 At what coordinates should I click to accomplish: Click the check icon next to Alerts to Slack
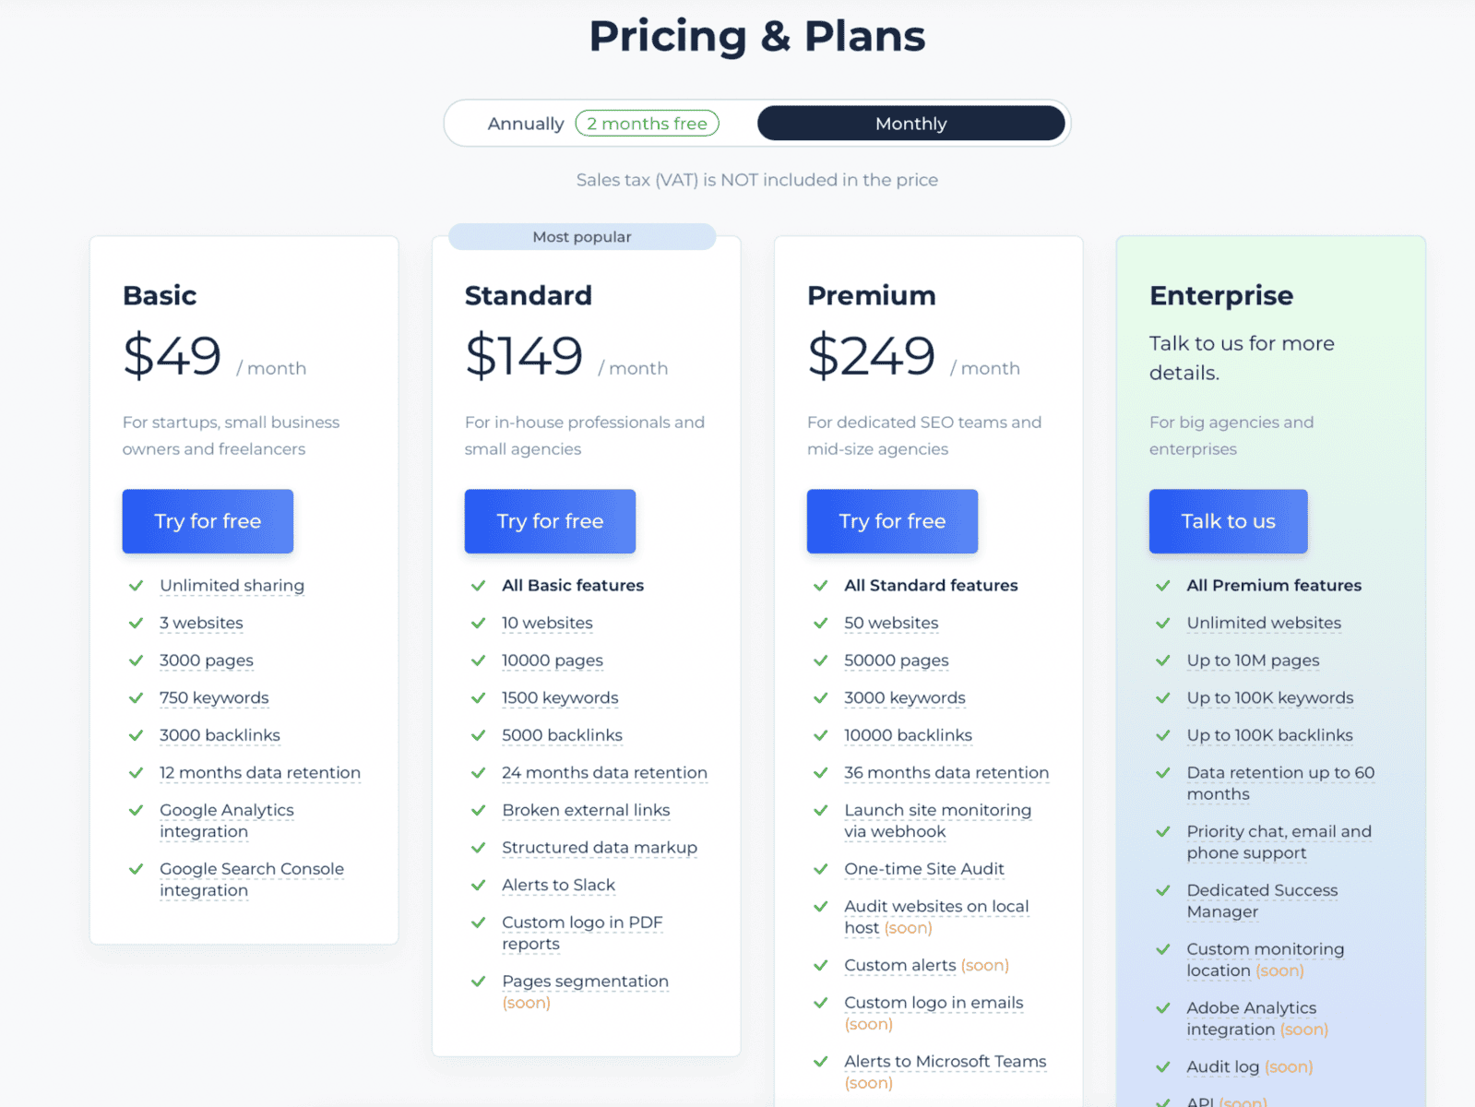pos(479,886)
